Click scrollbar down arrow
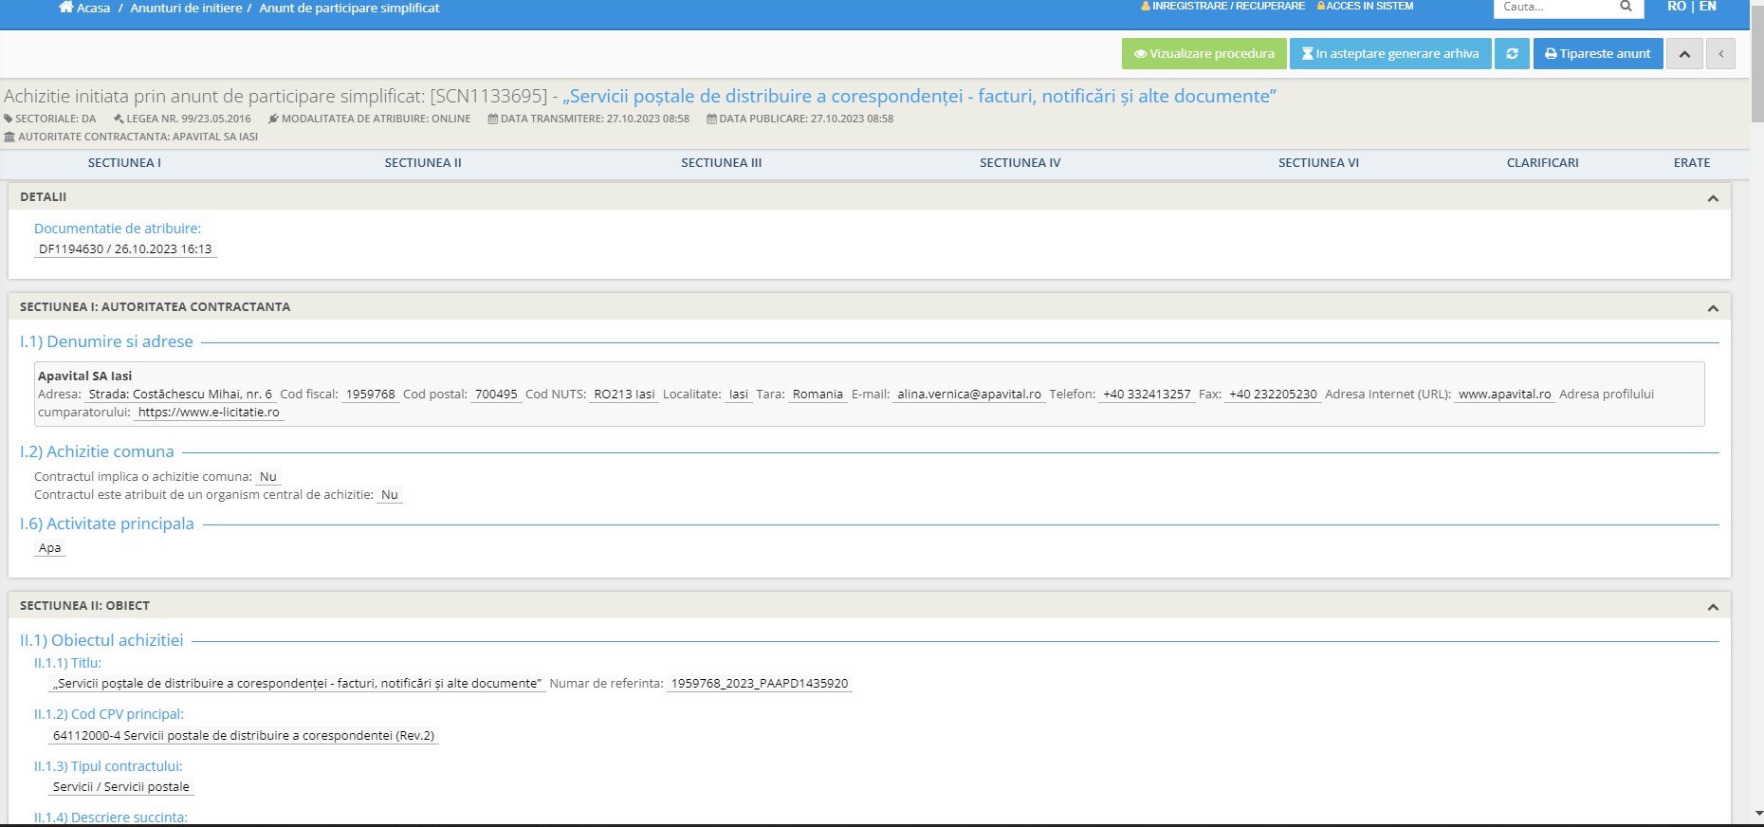Image resolution: width=1764 pixels, height=827 pixels. [1757, 815]
